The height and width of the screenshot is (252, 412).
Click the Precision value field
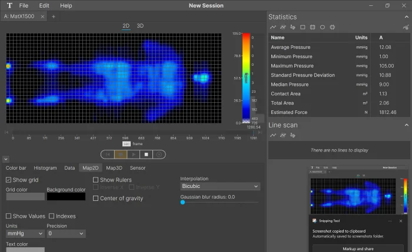pyautogui.click(x=66, y=233)
